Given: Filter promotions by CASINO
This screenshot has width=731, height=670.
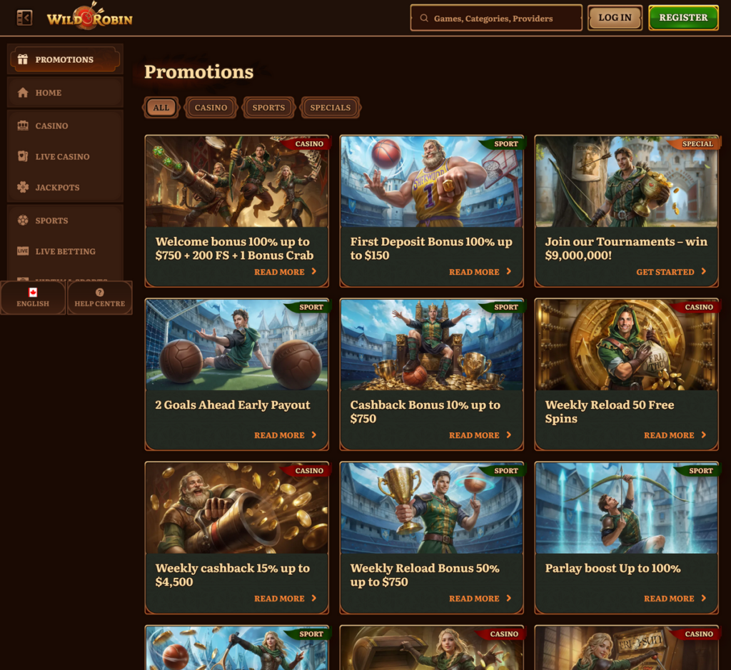Looking at the screenshot, I should pos(211,107).
